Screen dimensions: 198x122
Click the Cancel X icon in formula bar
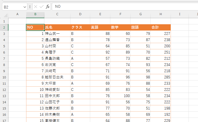pyautogui.click(x=36, y=7)
